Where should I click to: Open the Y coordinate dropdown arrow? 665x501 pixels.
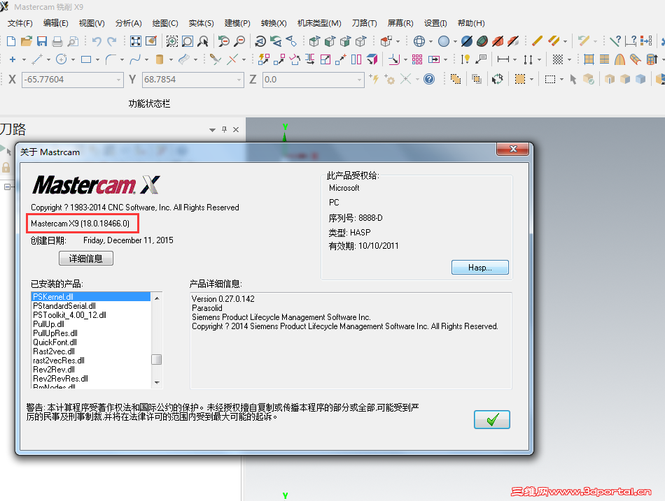(239, 80)
